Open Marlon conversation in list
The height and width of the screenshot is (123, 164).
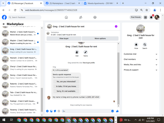click(20, 33)
